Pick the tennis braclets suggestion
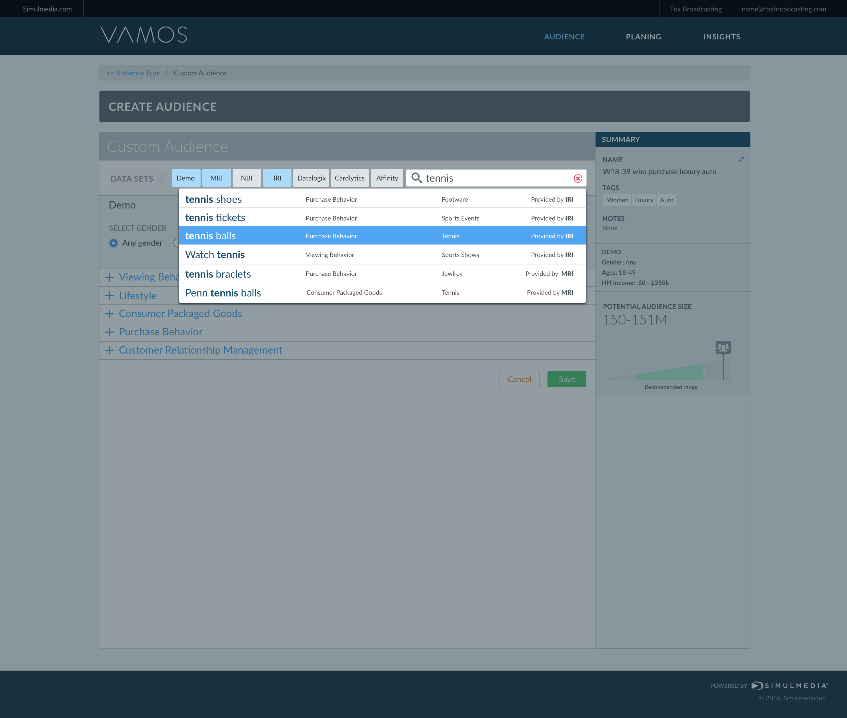The image size is (847, 718). (x=383, y=274)
